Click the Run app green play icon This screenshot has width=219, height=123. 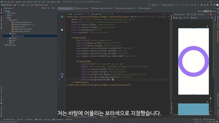[177, 5]
